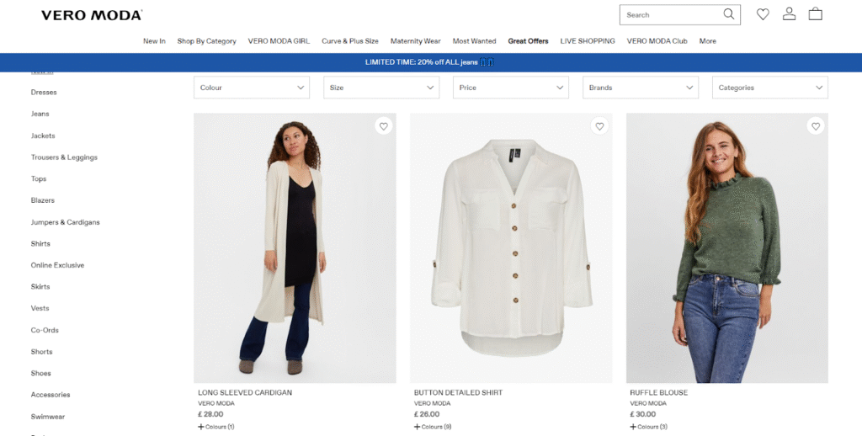Select Trousers & Leggings category
Screen dimensions: 862x436
click(64, 157)
